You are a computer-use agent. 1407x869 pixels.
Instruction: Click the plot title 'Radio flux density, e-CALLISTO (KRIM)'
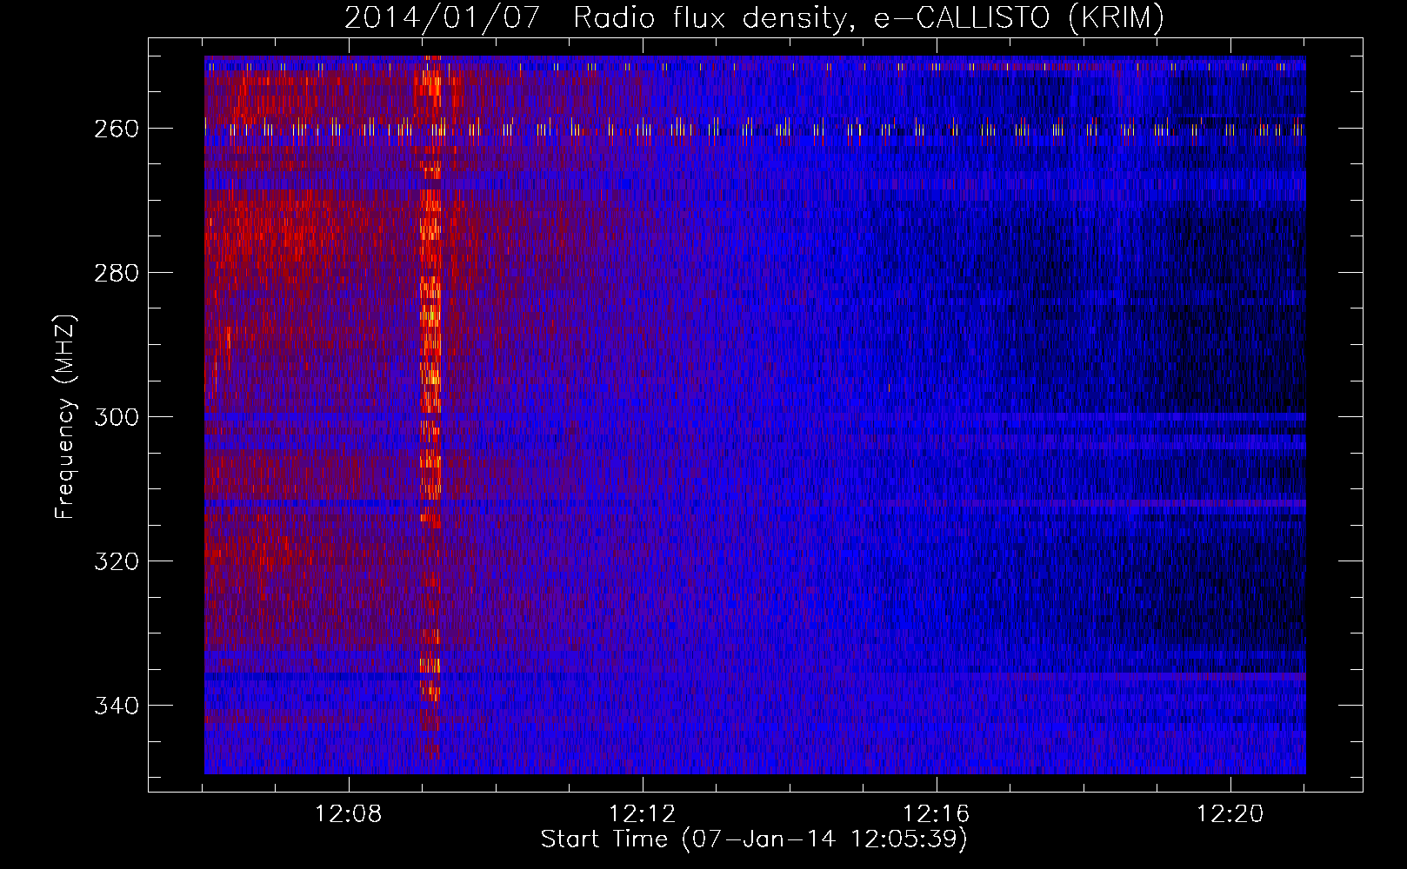868,18
